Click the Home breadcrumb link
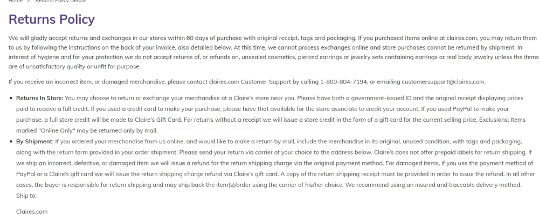This screenshot has height=216, width=539. pos(16,1)
